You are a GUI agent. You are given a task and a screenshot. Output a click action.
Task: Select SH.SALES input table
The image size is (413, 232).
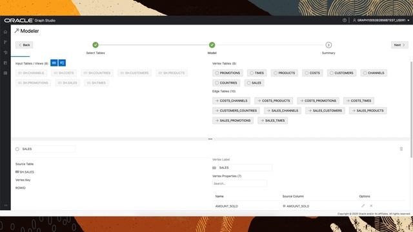click(68, 83)
